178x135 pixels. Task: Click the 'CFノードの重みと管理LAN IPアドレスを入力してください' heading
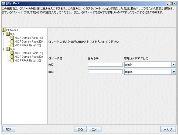(84, 42)
